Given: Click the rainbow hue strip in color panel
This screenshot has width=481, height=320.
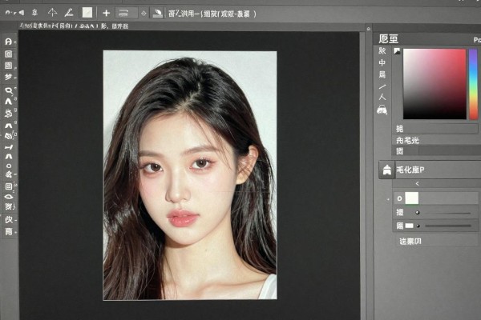Looking at the screenshot, I should pyautogui.click(x=473, y=84).
